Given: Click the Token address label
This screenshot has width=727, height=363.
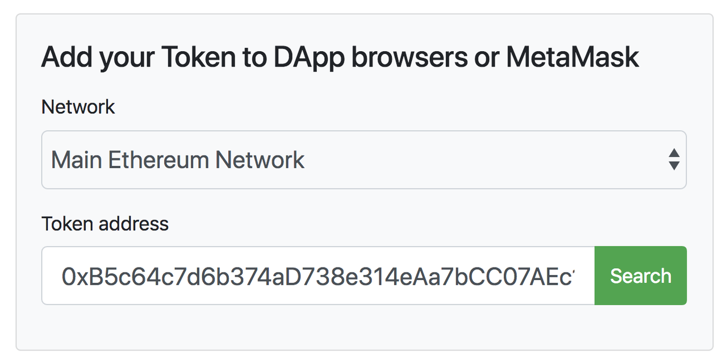Looking at the screenshot, I should [x=105, y=223].
